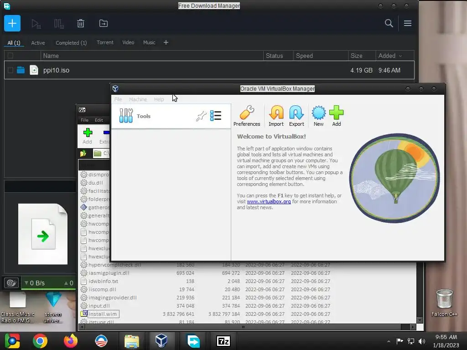467x350 pixels.
Task: Switch to the Music tab
Action: [x=149, y=42]
